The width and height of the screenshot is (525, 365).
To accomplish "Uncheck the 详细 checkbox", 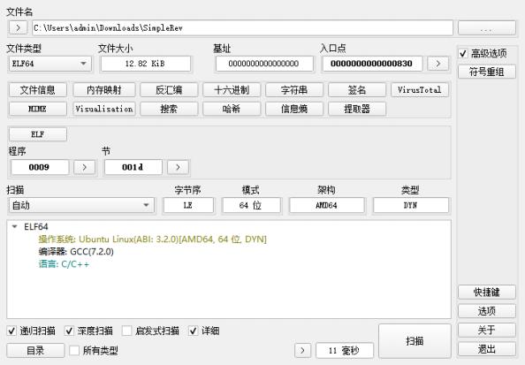I will click(194, 331).
